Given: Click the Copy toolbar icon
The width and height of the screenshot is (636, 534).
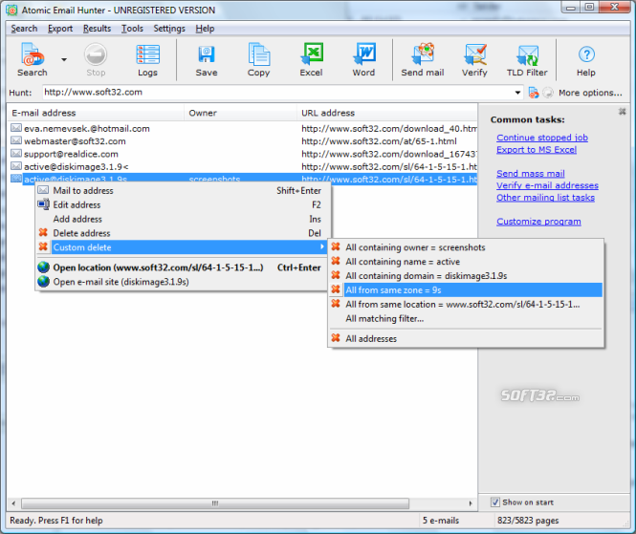Looking at the screenshot, I should coord(259,59).
